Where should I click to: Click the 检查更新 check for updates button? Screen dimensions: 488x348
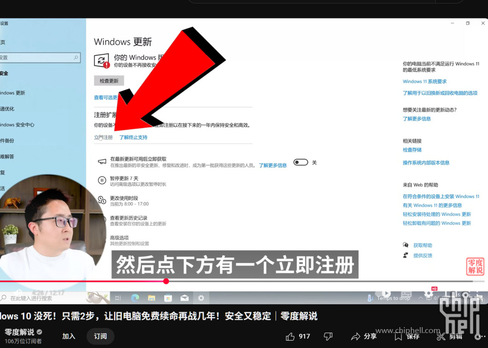click(109, 81)
